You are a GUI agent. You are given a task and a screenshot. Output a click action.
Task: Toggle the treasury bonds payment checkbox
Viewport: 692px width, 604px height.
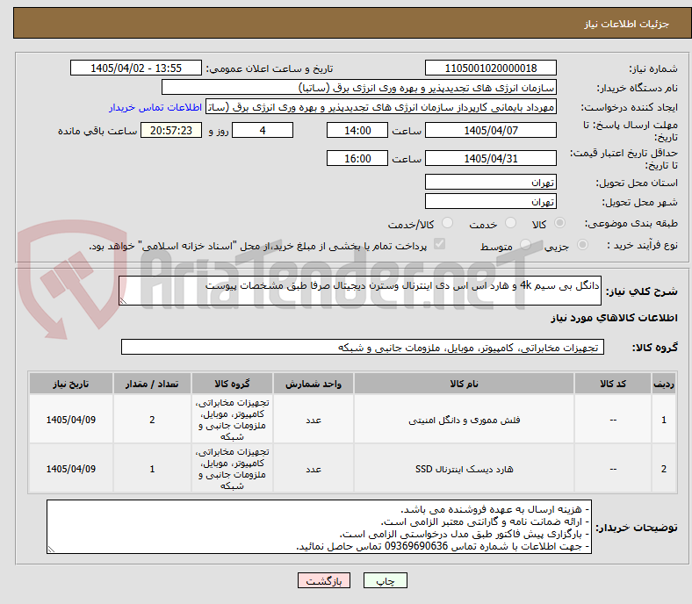click(440, 244)
